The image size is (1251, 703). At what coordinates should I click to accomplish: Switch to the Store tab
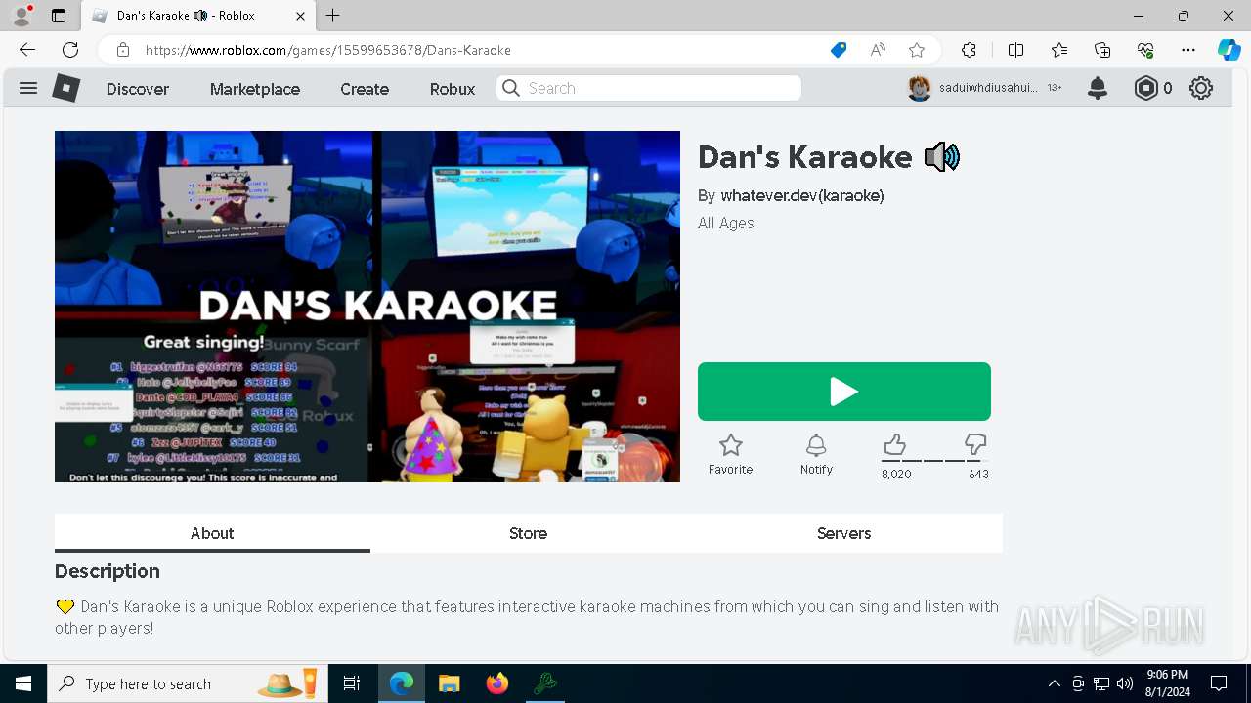(x=528, y=533)
